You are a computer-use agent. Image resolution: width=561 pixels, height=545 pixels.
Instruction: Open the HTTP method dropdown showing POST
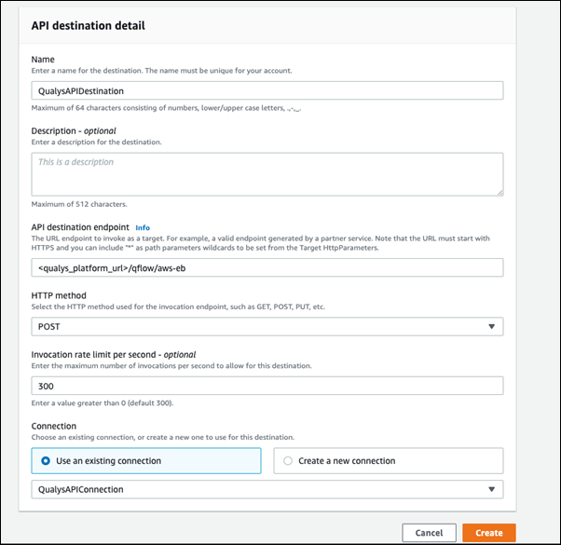click(x=267, y=326)
